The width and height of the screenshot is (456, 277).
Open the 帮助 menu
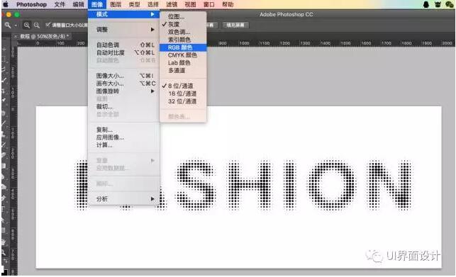228,4
